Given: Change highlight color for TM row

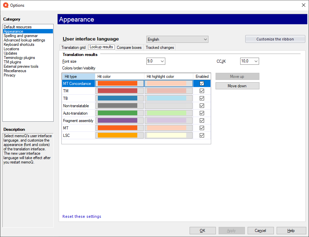Looking at the screenshot, I should point(169,91).
